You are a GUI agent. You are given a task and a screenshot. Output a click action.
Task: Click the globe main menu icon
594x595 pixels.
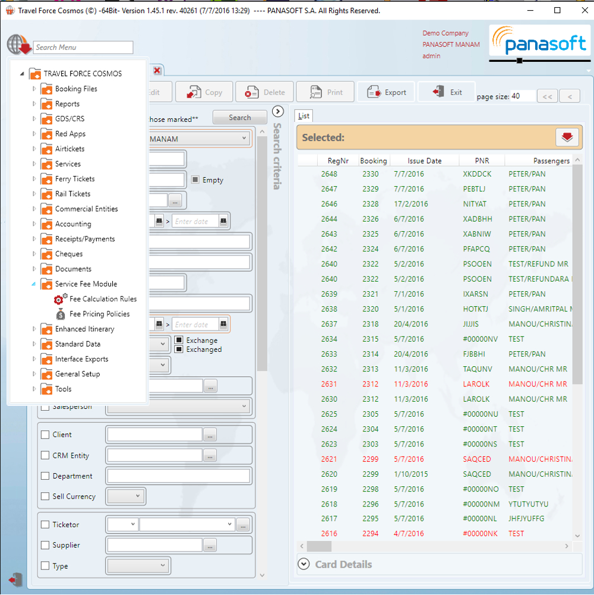coord(18,46)
